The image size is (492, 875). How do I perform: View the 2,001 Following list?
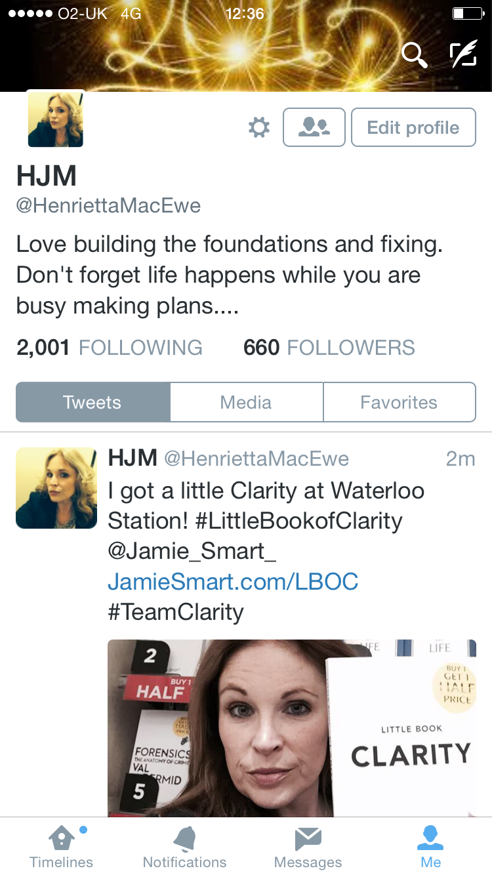coord(110,348)
